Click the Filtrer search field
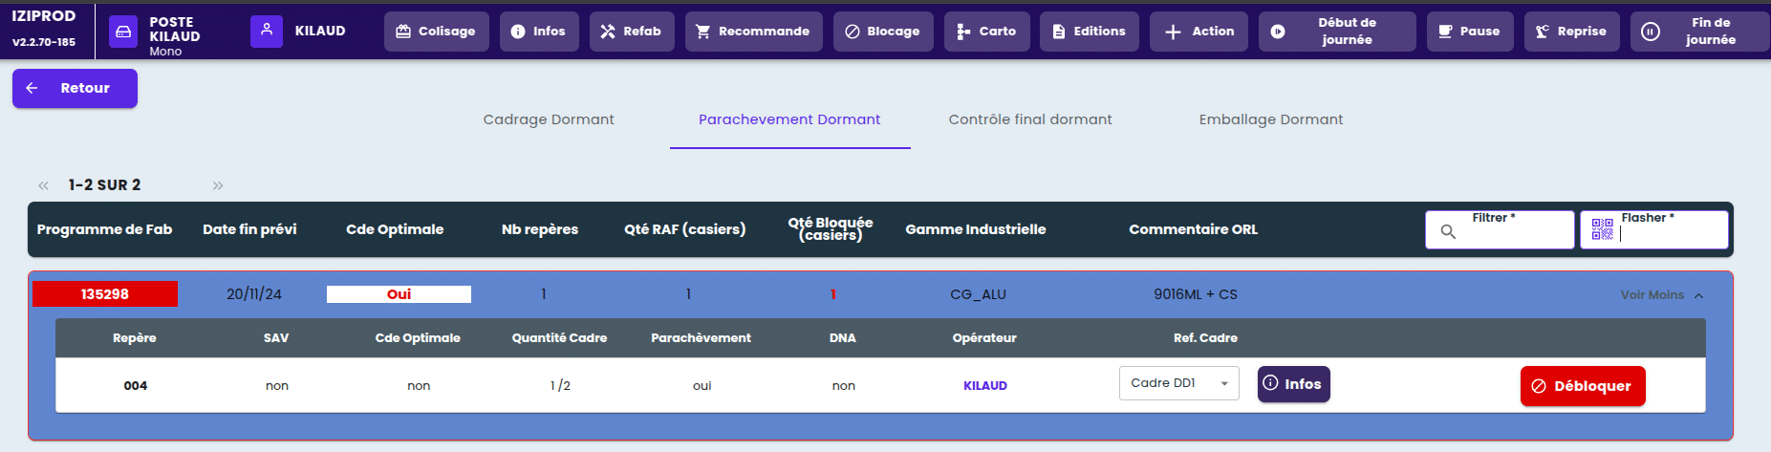Image resolution: width=1771 pixels, height=452 pixels. click(x=1500, y=229)
